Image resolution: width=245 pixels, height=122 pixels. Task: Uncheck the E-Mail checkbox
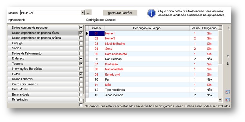pyautogui.click(x=81, y=74)
